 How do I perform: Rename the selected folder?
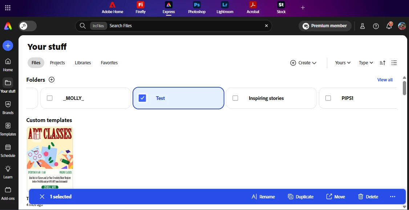(263, 197)
